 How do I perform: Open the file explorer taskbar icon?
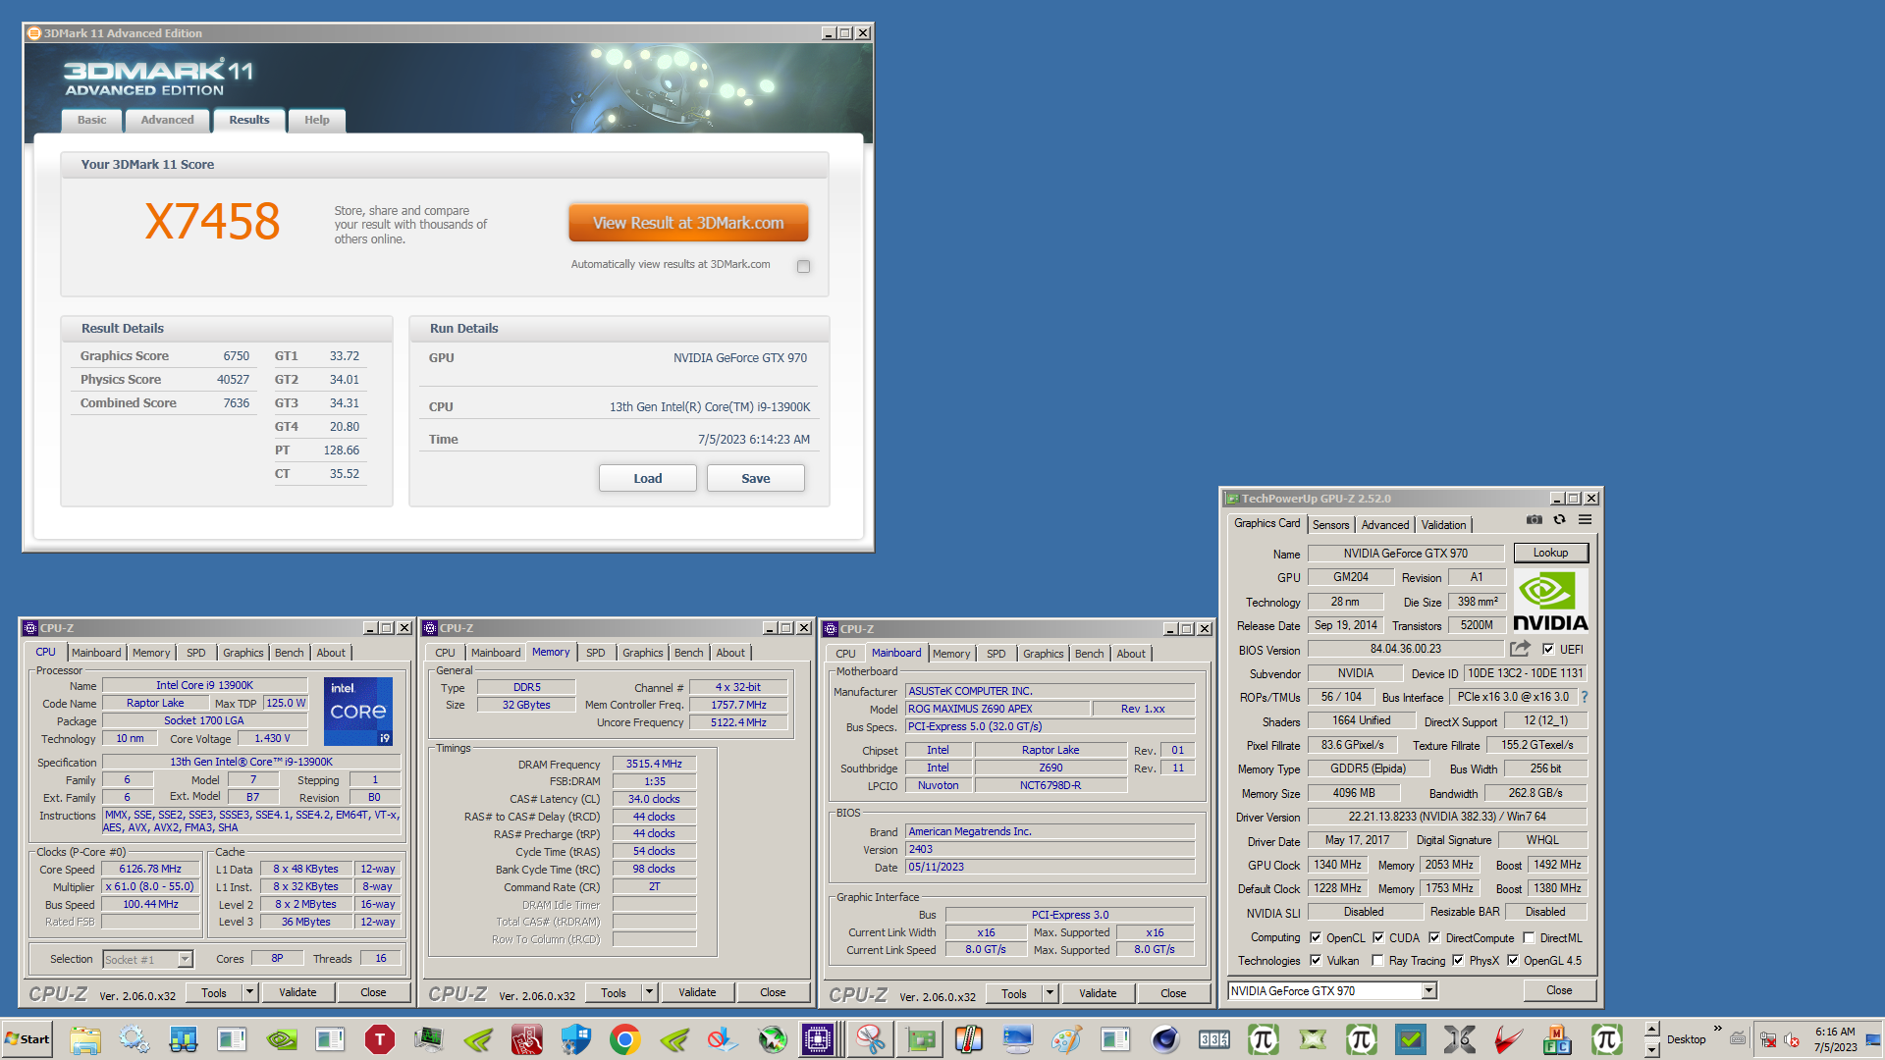(84, 1039)
